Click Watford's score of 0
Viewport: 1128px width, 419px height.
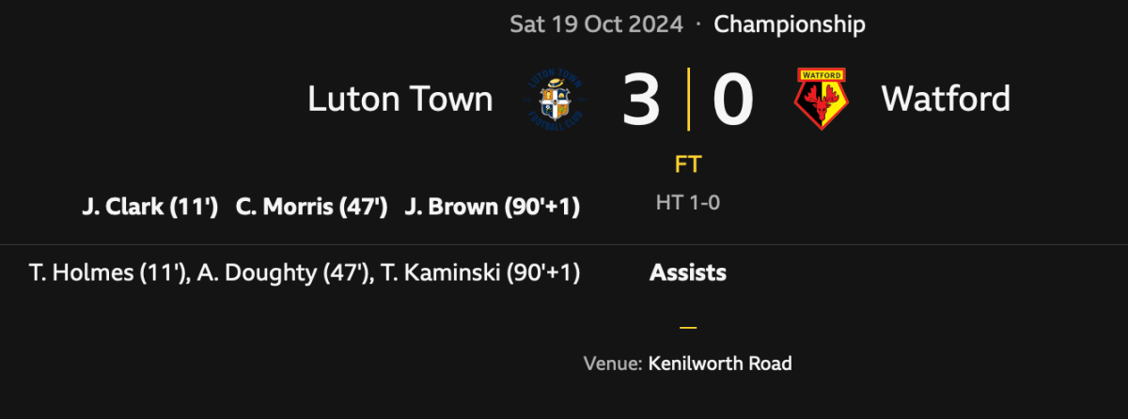[733, 100]
